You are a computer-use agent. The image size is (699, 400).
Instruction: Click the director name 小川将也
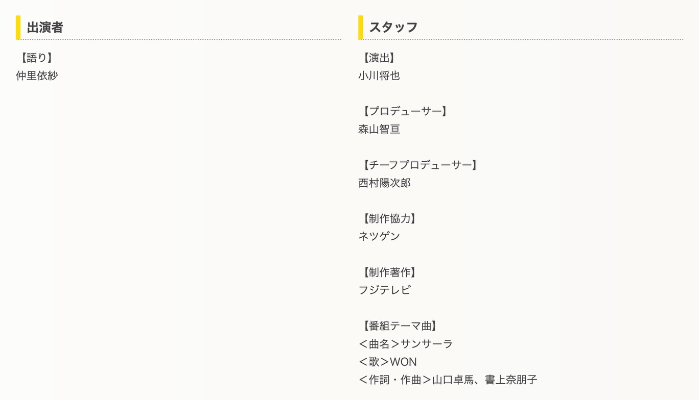379,76
